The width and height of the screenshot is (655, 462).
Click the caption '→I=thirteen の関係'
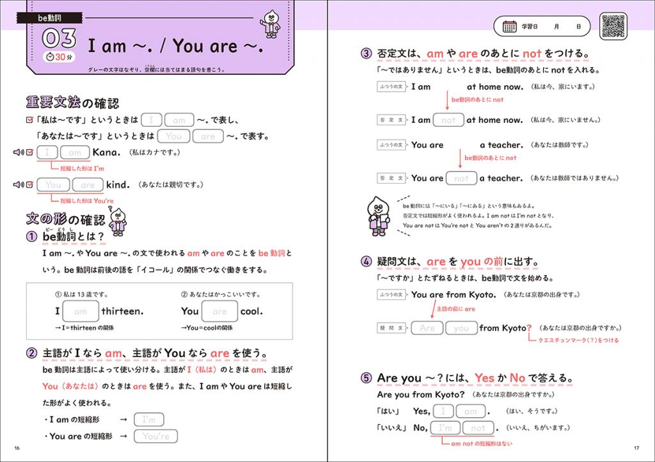pyautogui.click(x=84, y=328)
